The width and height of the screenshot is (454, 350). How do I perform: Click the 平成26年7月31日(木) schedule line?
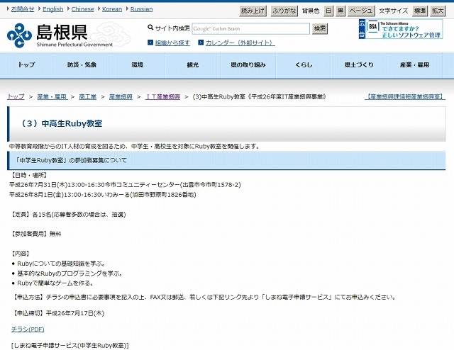point(125,185)
